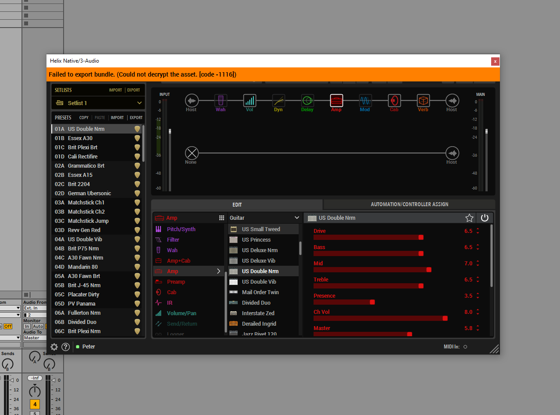Open the Guitar category dropdown
560x415 pixels.
(264, 218)
